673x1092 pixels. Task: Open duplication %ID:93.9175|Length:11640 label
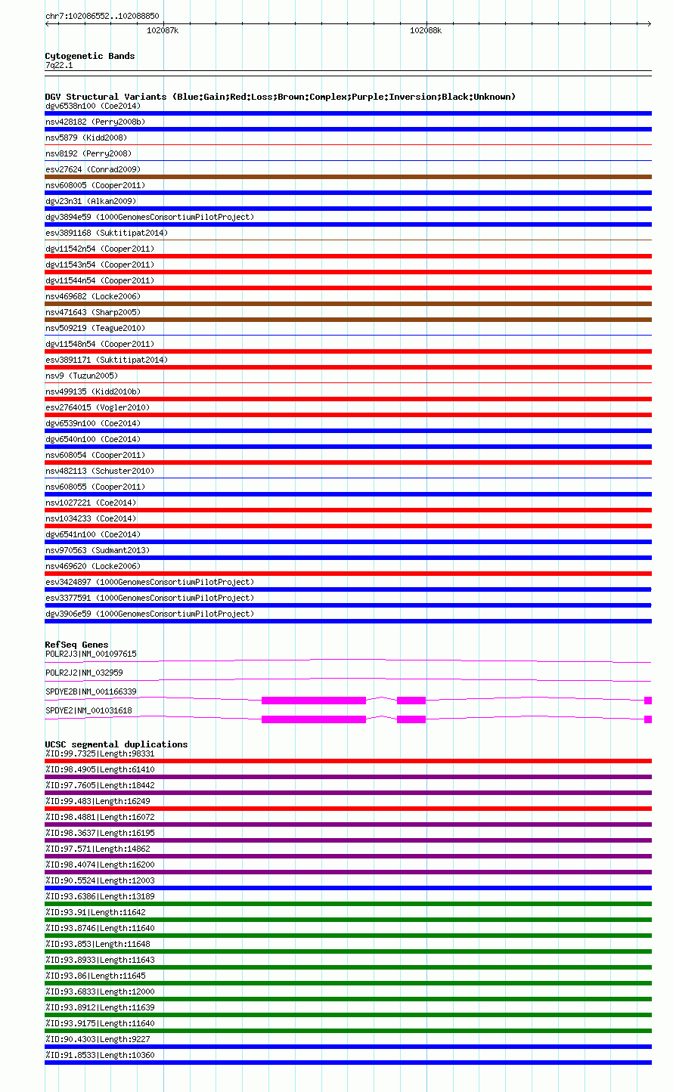coord(100,1023)
